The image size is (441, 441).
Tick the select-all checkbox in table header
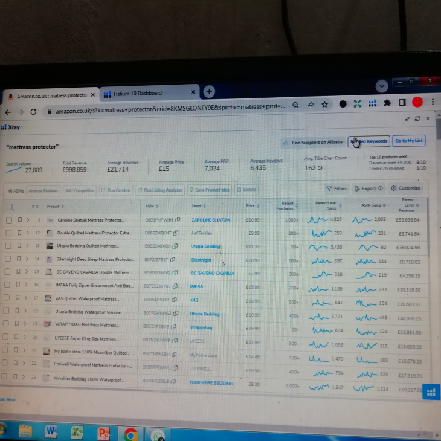click(x=10, y=207)
